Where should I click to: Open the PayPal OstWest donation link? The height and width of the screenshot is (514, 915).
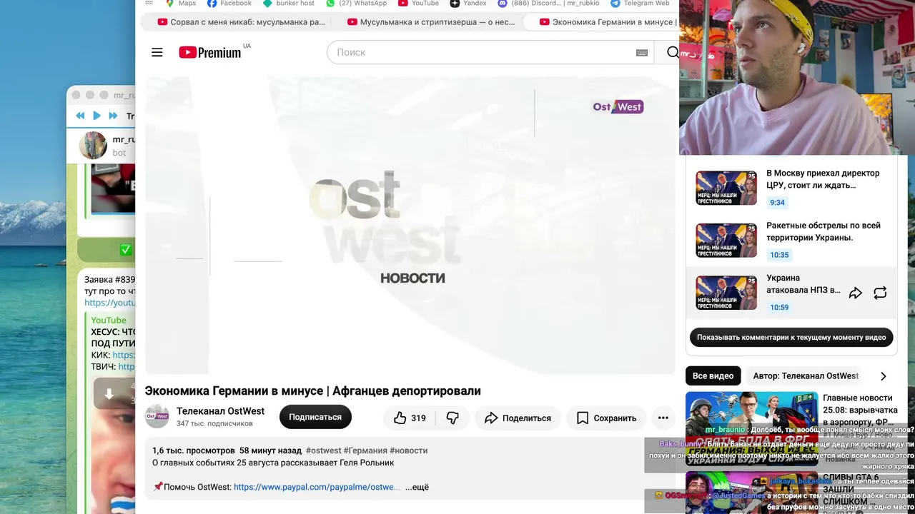[x=317, y=487]
